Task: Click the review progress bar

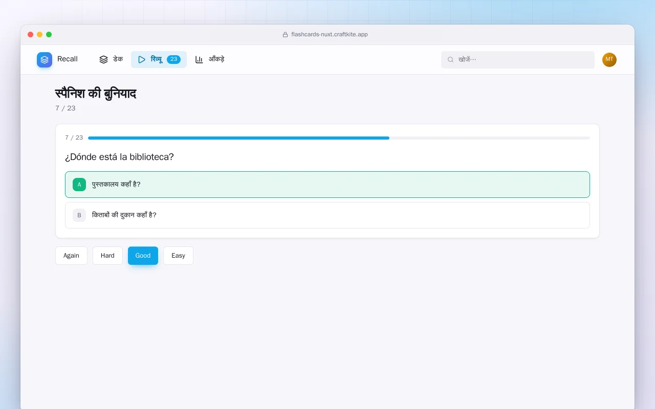Action: (x=339, y=138)
